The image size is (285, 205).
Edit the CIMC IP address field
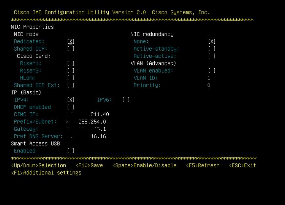[88, 114]
